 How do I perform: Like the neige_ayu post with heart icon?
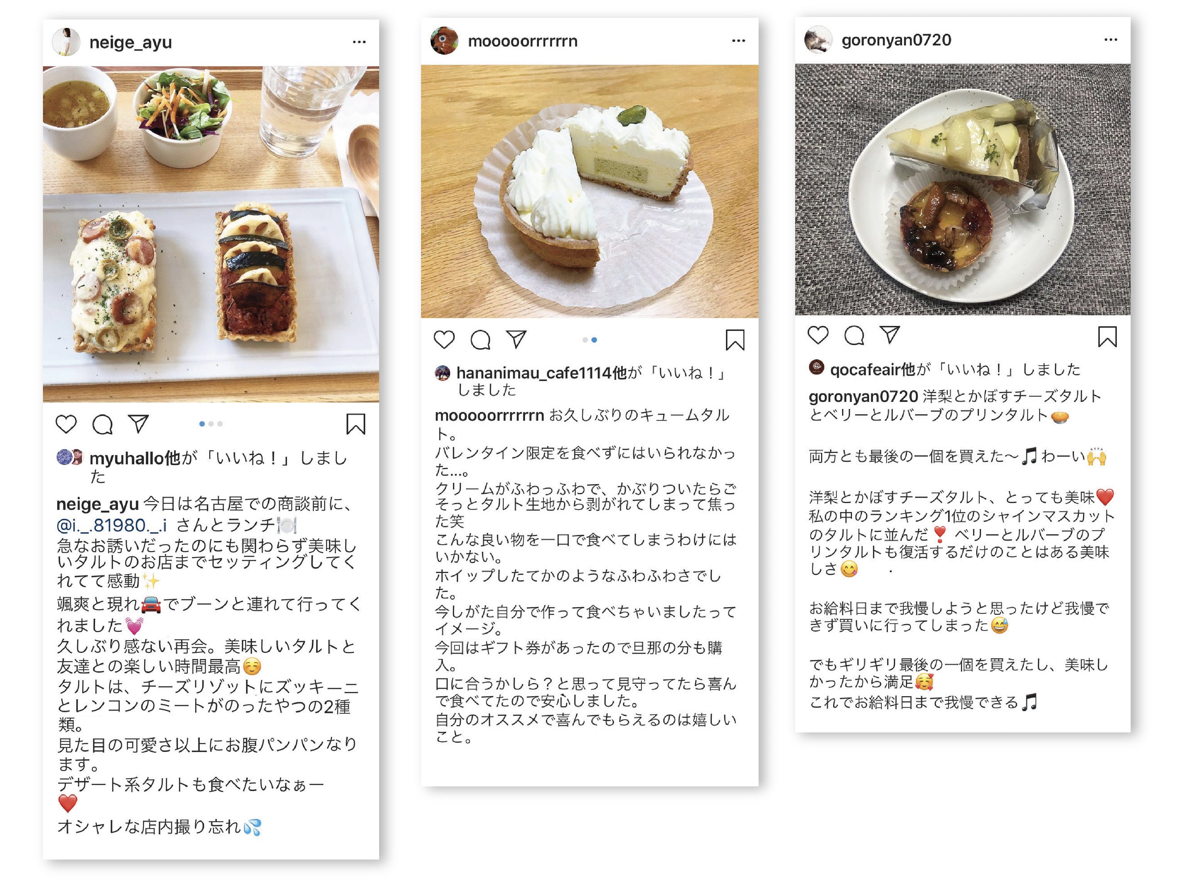click(x=66, y=424)
